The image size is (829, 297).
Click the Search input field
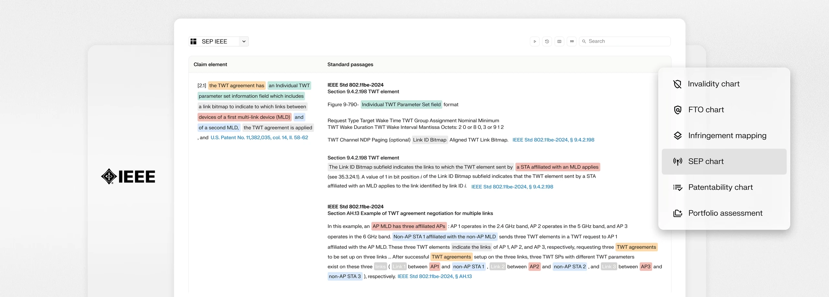pos(625,41)
